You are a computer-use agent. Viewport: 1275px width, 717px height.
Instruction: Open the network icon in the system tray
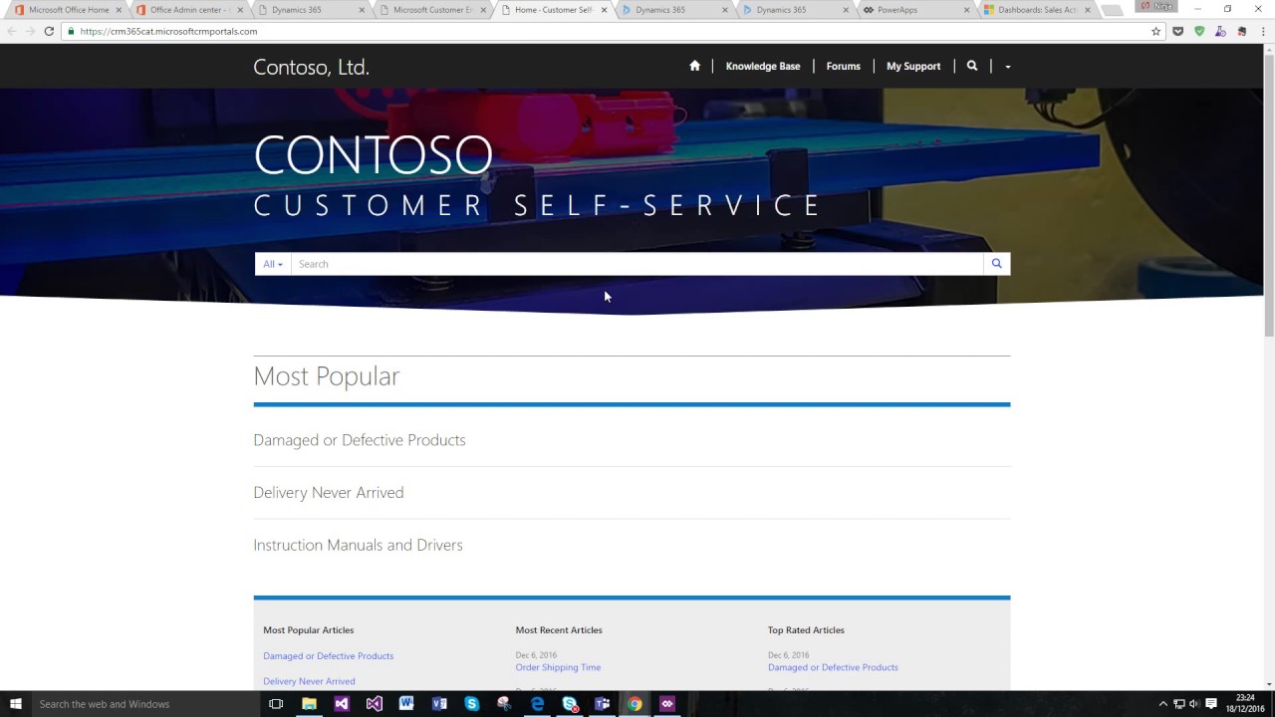click(1178, 704)
